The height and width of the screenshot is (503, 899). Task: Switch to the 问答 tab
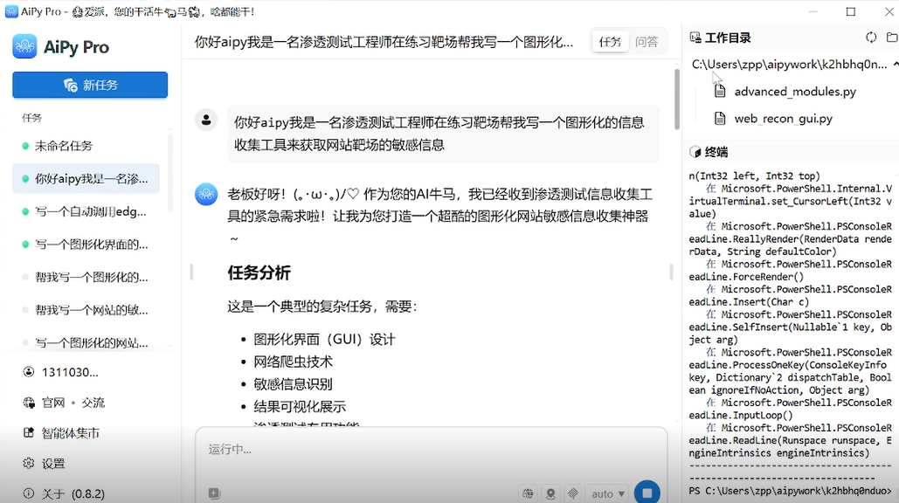(x=647, y=42)
